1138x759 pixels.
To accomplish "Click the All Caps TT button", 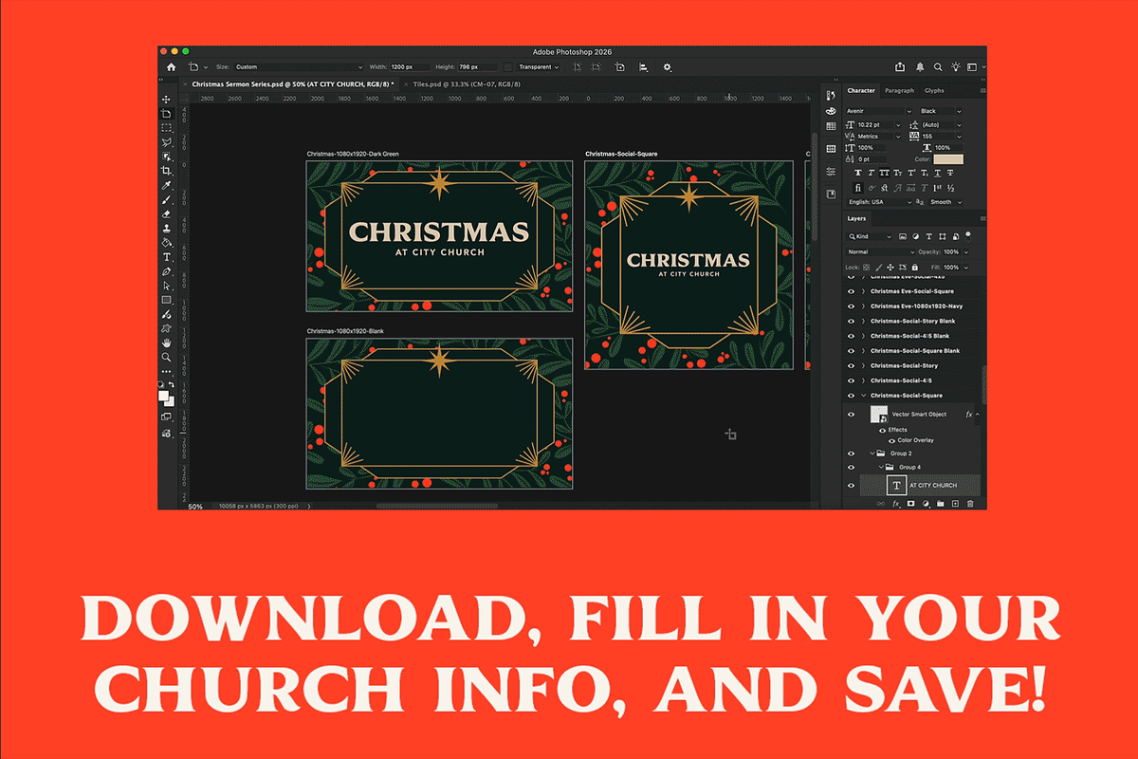I will [x=884, y=174].
